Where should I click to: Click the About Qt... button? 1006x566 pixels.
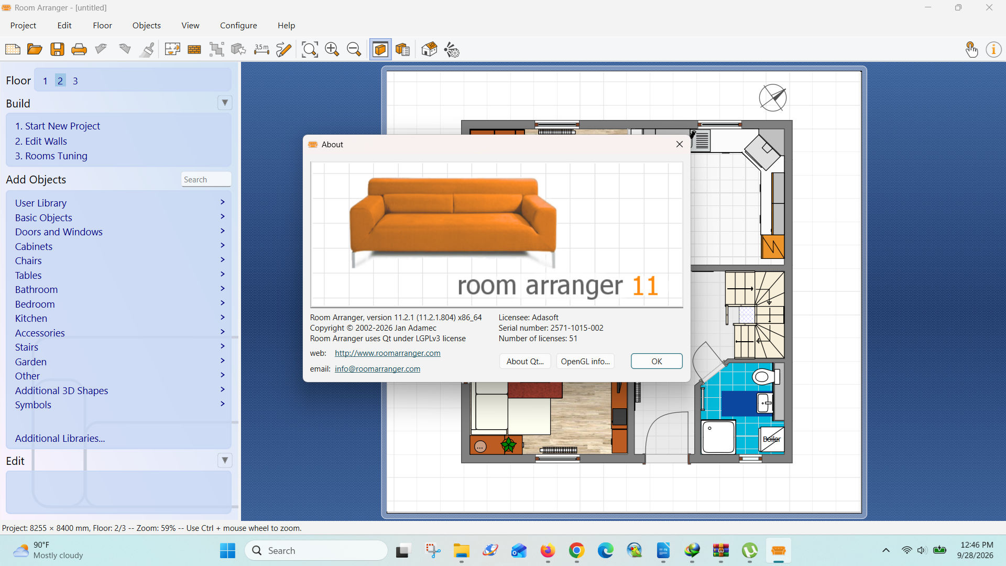coord(525,361)
